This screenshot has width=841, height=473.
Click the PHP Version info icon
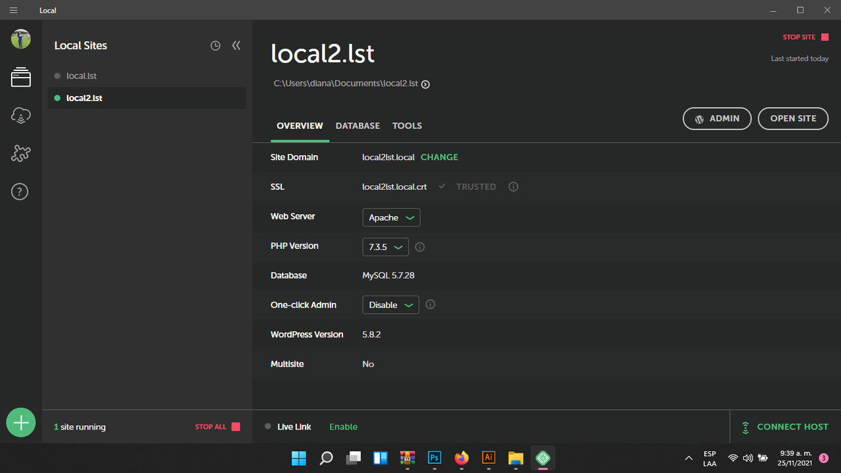click(420, 247)
